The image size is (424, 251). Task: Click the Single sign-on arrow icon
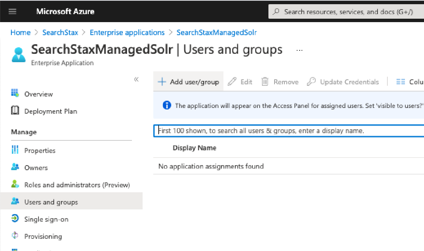pos(15,218)
